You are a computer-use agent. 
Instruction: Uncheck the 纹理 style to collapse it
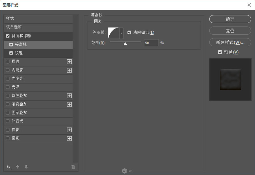pos(12,53)
